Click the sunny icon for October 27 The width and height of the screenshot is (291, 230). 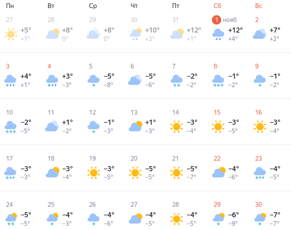click(x=11, y=34)
